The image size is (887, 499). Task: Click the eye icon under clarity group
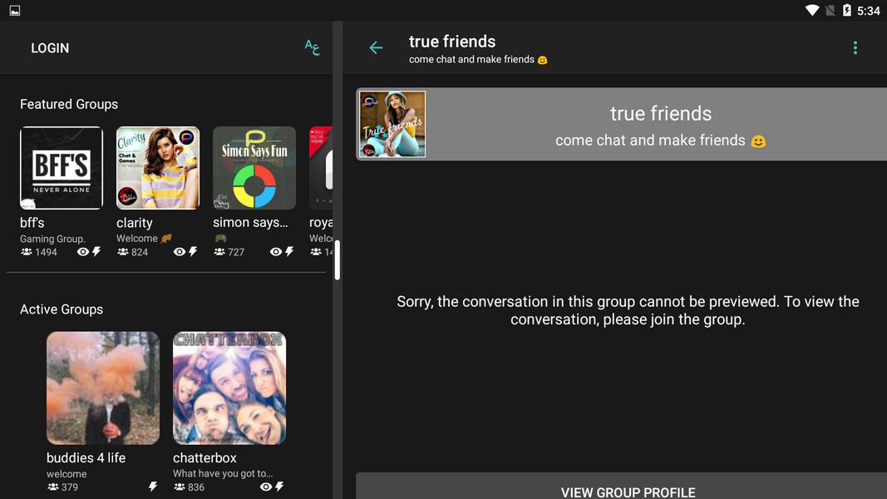179,252
